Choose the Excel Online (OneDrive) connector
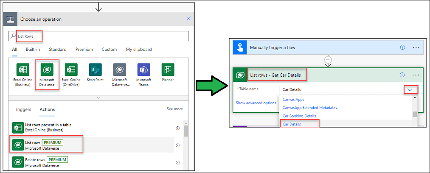 click(71, 70)
